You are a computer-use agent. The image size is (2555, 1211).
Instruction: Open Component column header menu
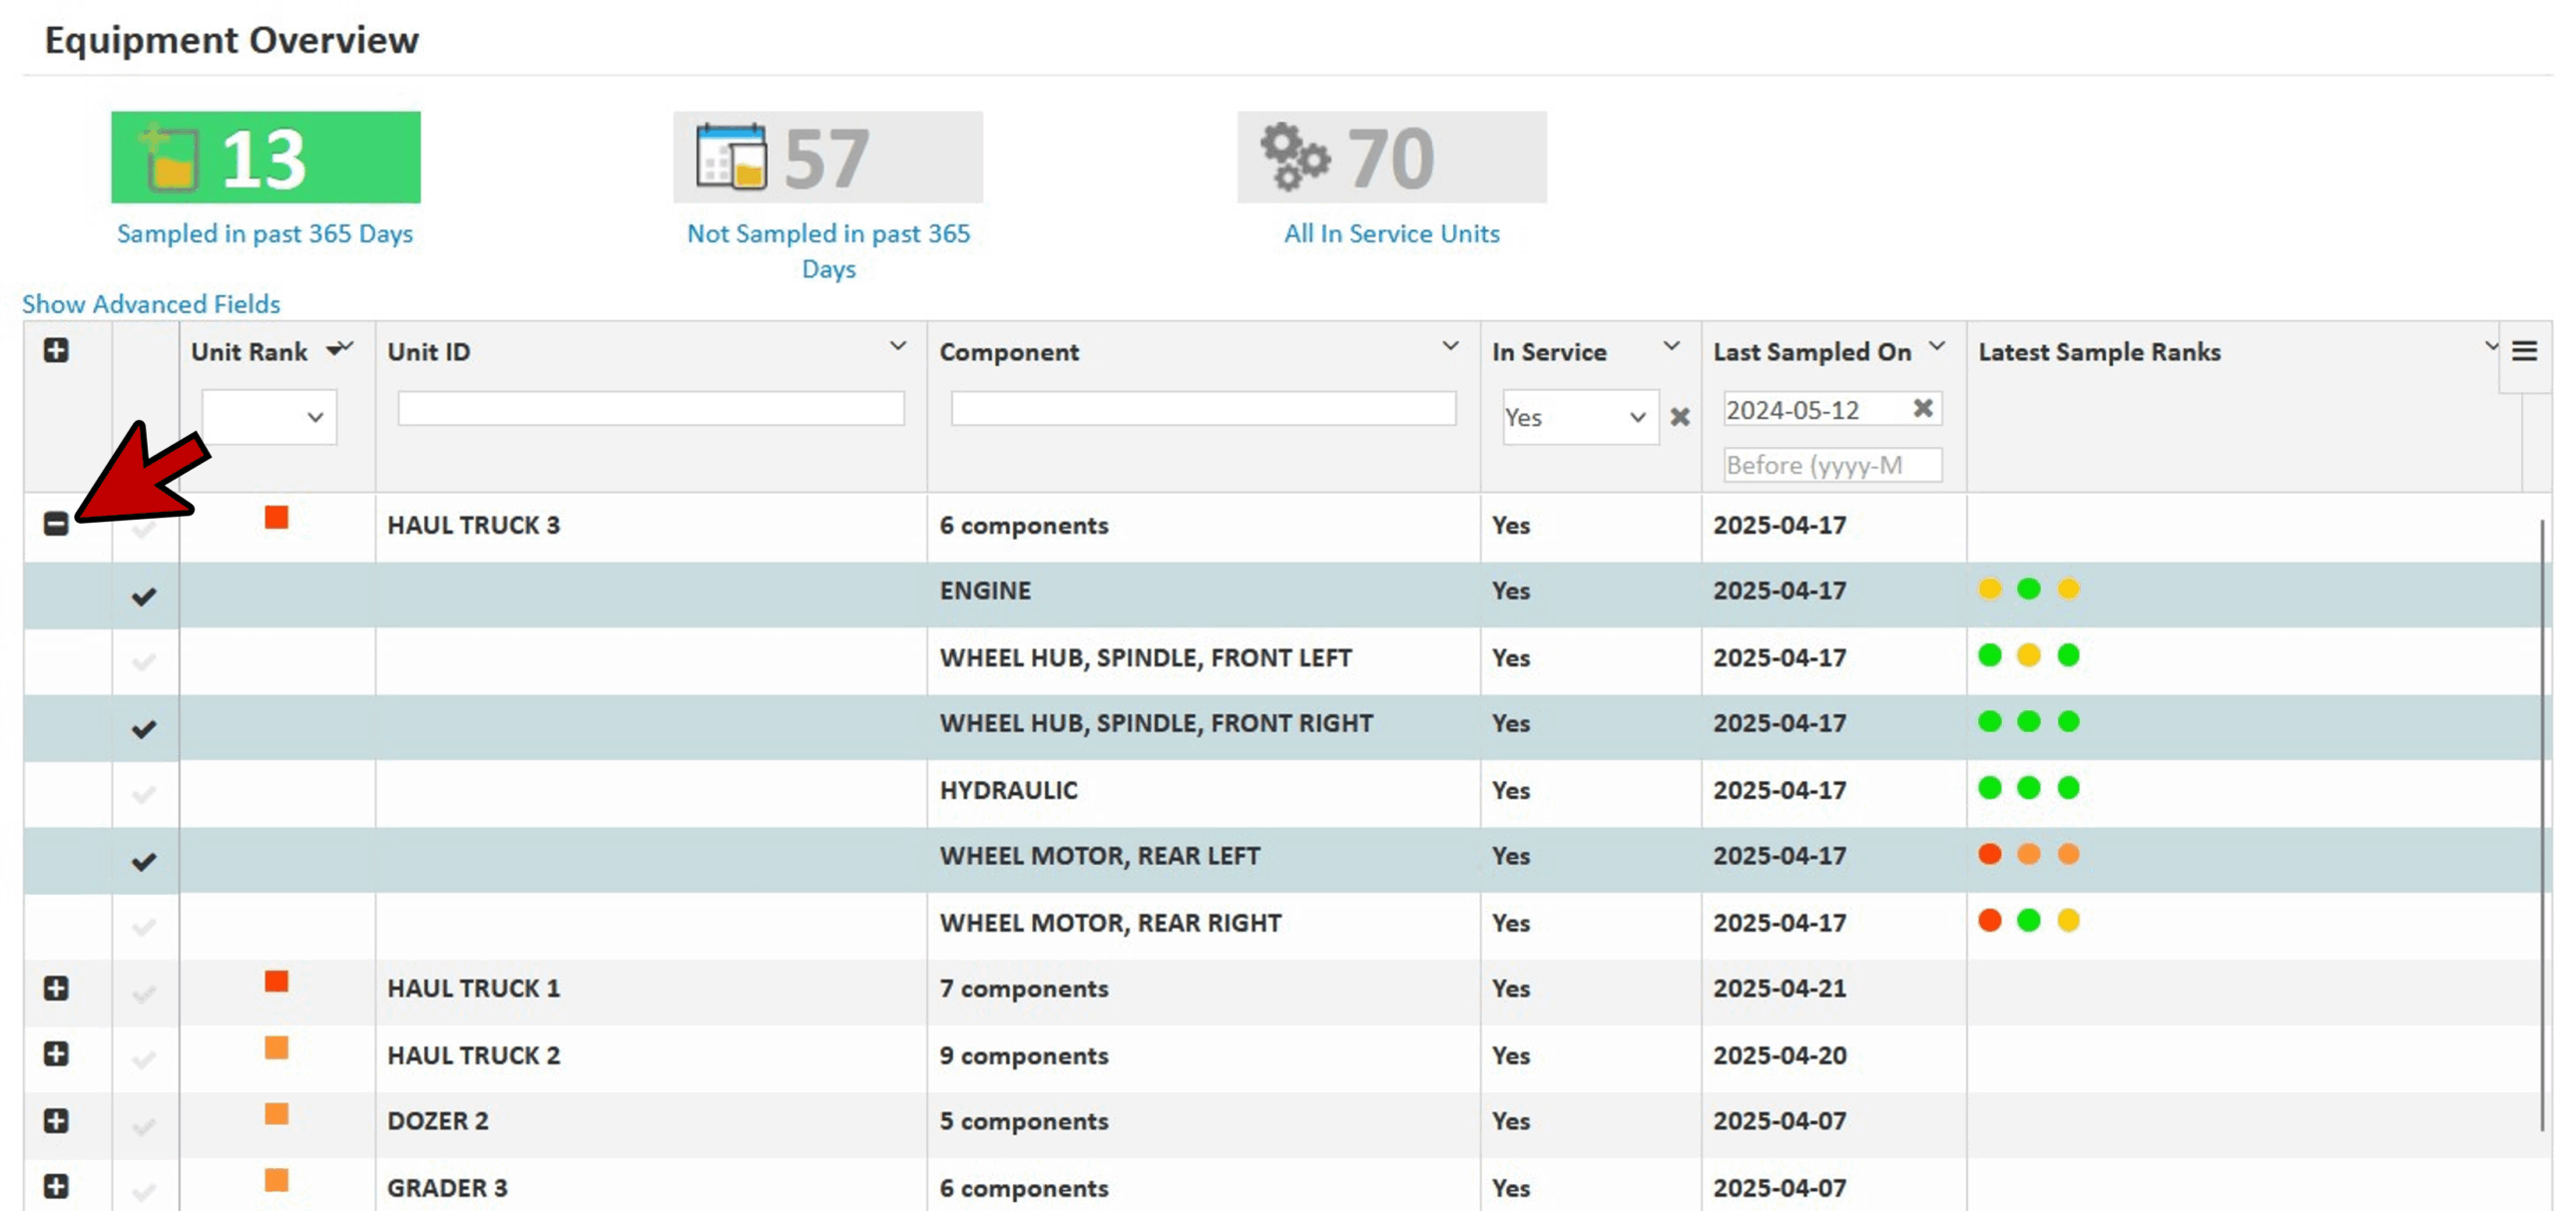[x=1449, y=346]
